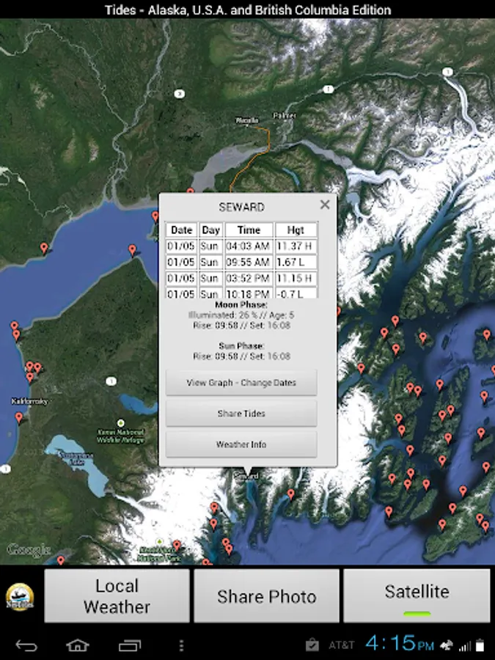This screenshot has height=660, width=495.
Task: Open the recent apps icon
Action: 130,645
